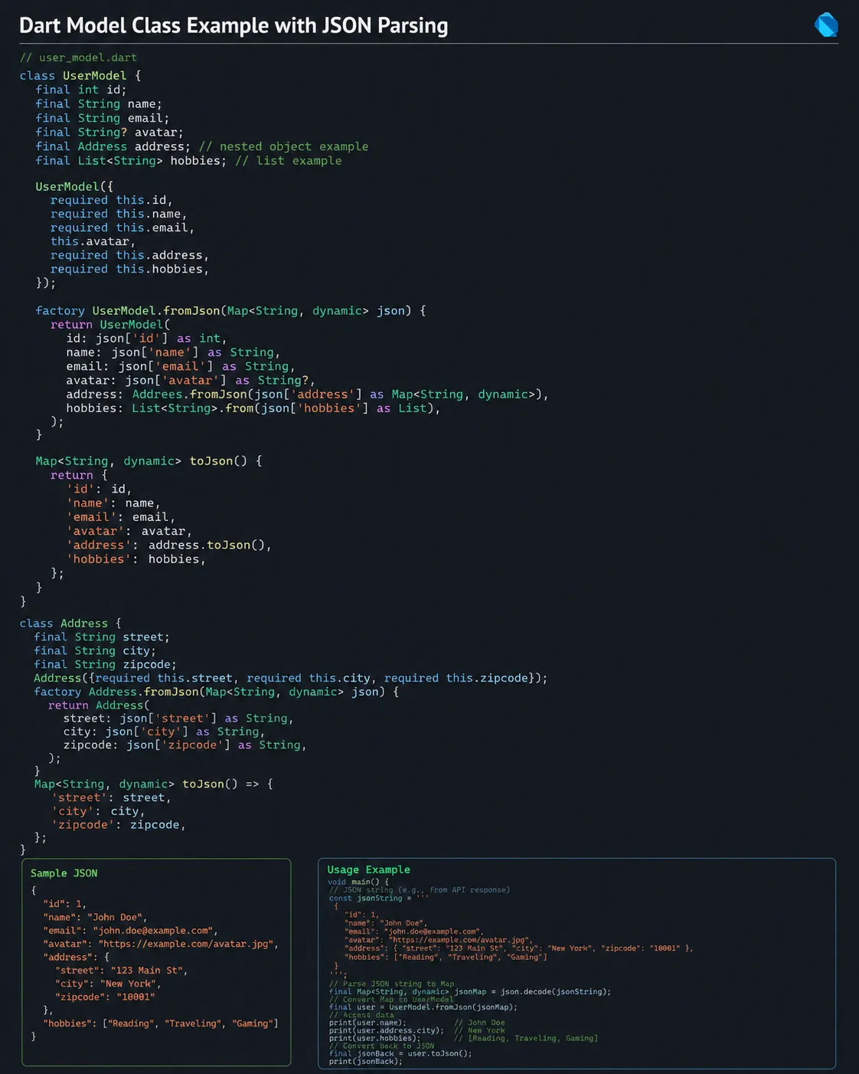Click the parameter 'required this.address,'
The height and width of the screenshot is (1074, 859).
[129, 255]
